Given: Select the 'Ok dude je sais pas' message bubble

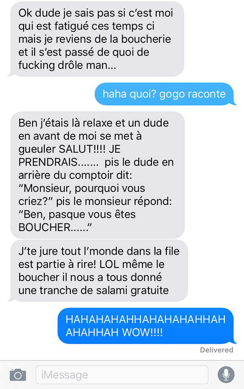Looking at the screenshot, I should pos(97,39).
